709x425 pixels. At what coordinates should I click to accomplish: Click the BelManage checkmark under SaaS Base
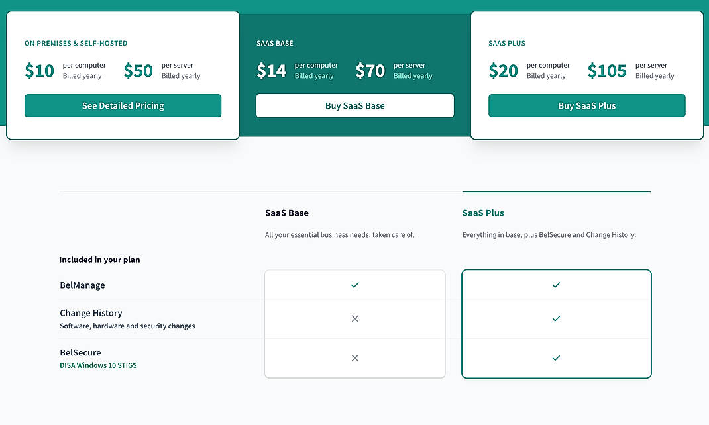(x=354, y=285)
